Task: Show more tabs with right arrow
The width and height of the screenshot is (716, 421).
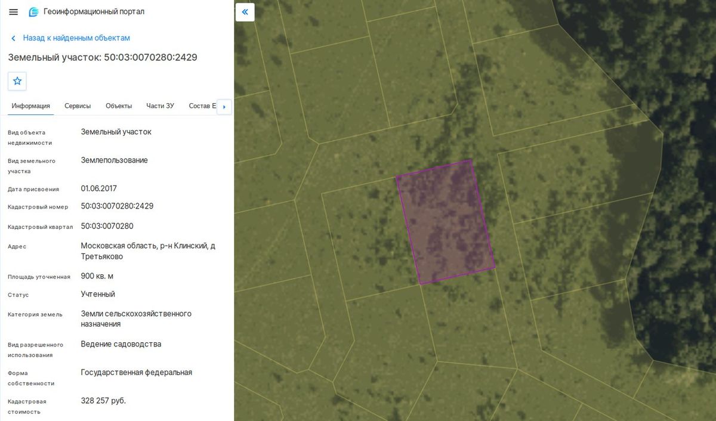Action: coord(224,107)
